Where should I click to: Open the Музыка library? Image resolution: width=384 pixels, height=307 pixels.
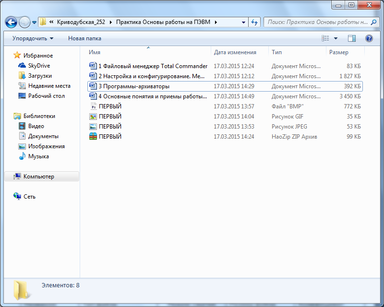38,156
